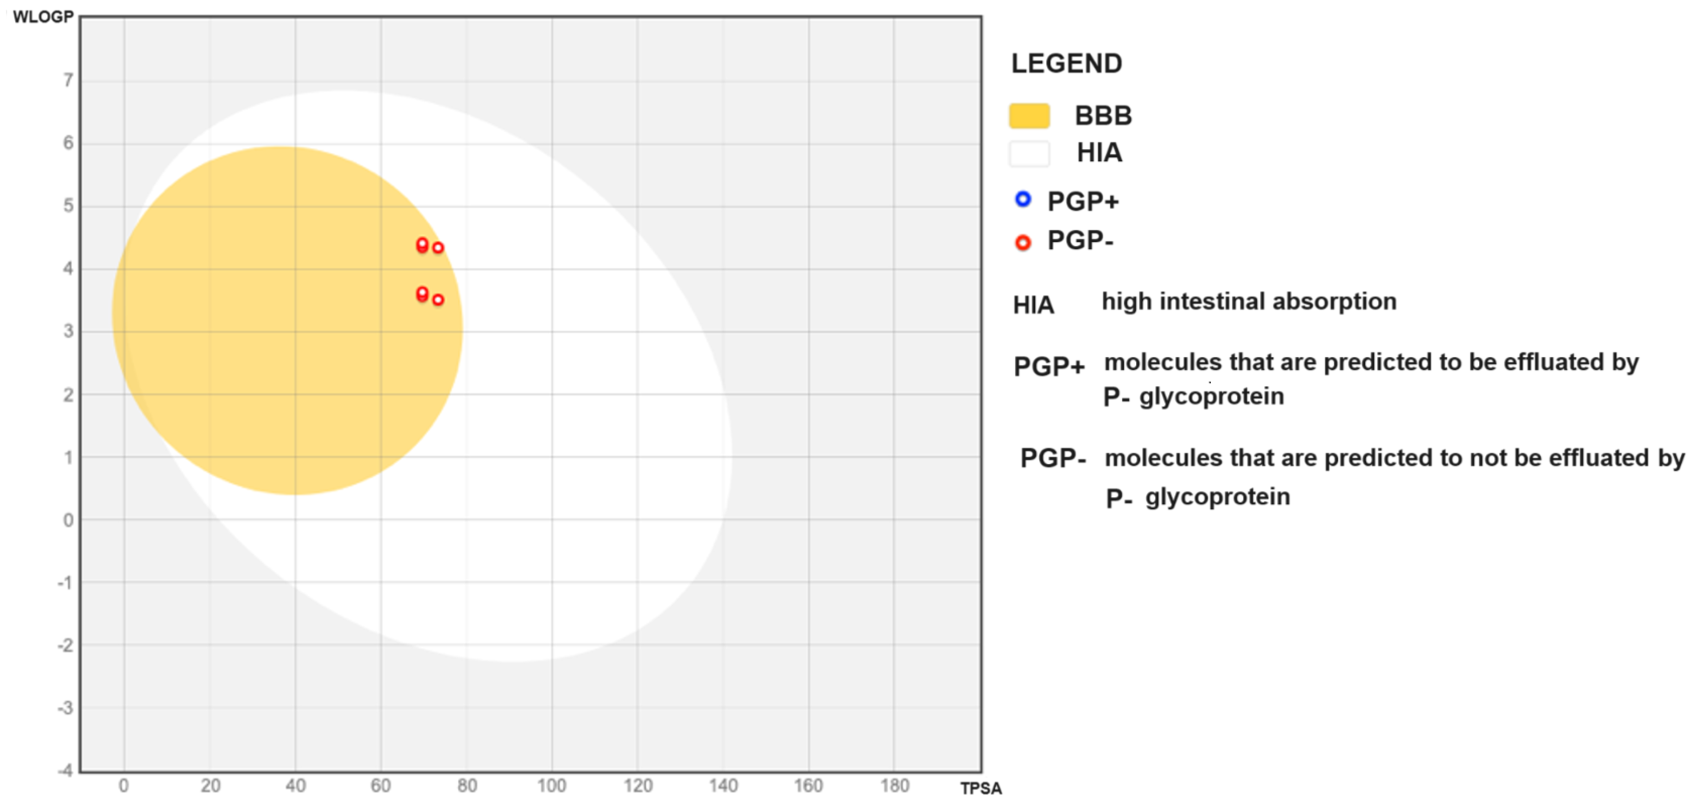The height and width of the screenshot is (808, 1699).
Task: Click the y-axis tick label -4
Action: coord(65,770)
